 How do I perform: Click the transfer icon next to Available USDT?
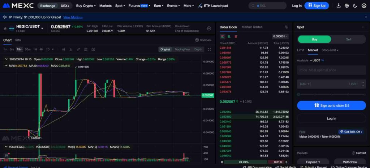click(x=323, y=60)
